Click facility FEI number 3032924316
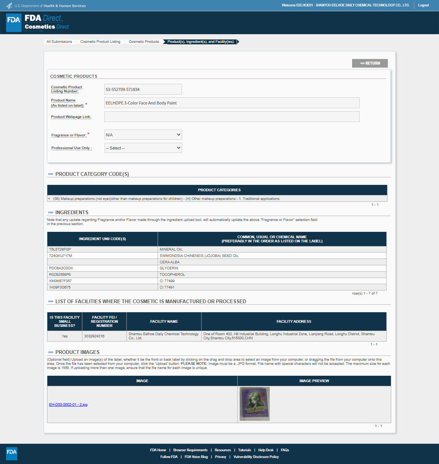This screenshot has width=439, height=464. [x=104, y=336]
